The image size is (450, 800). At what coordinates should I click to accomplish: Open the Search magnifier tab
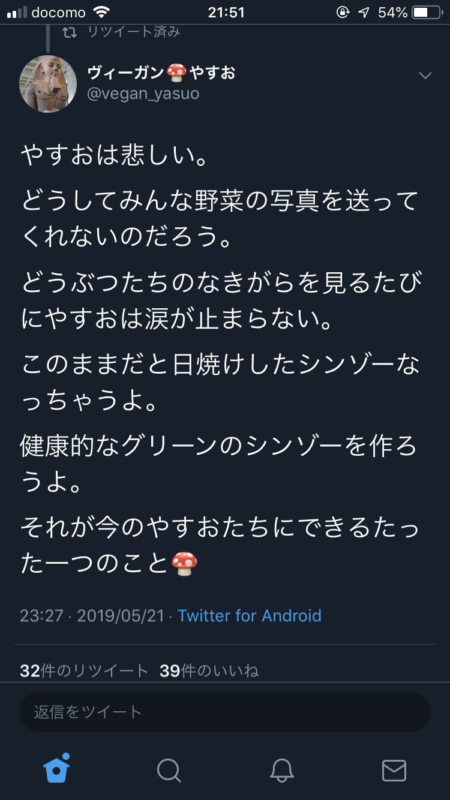click(169, 770)
